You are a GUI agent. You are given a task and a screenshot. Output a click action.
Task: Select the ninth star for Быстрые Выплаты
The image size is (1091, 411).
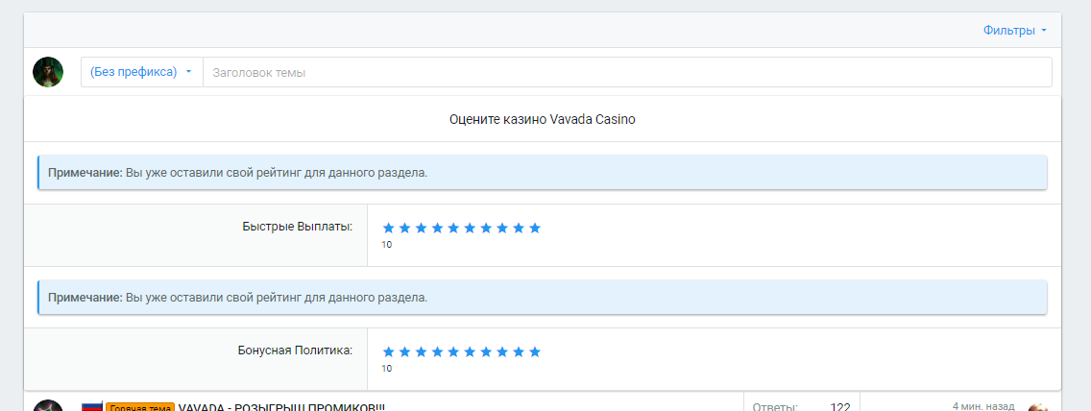coord(519,229)
